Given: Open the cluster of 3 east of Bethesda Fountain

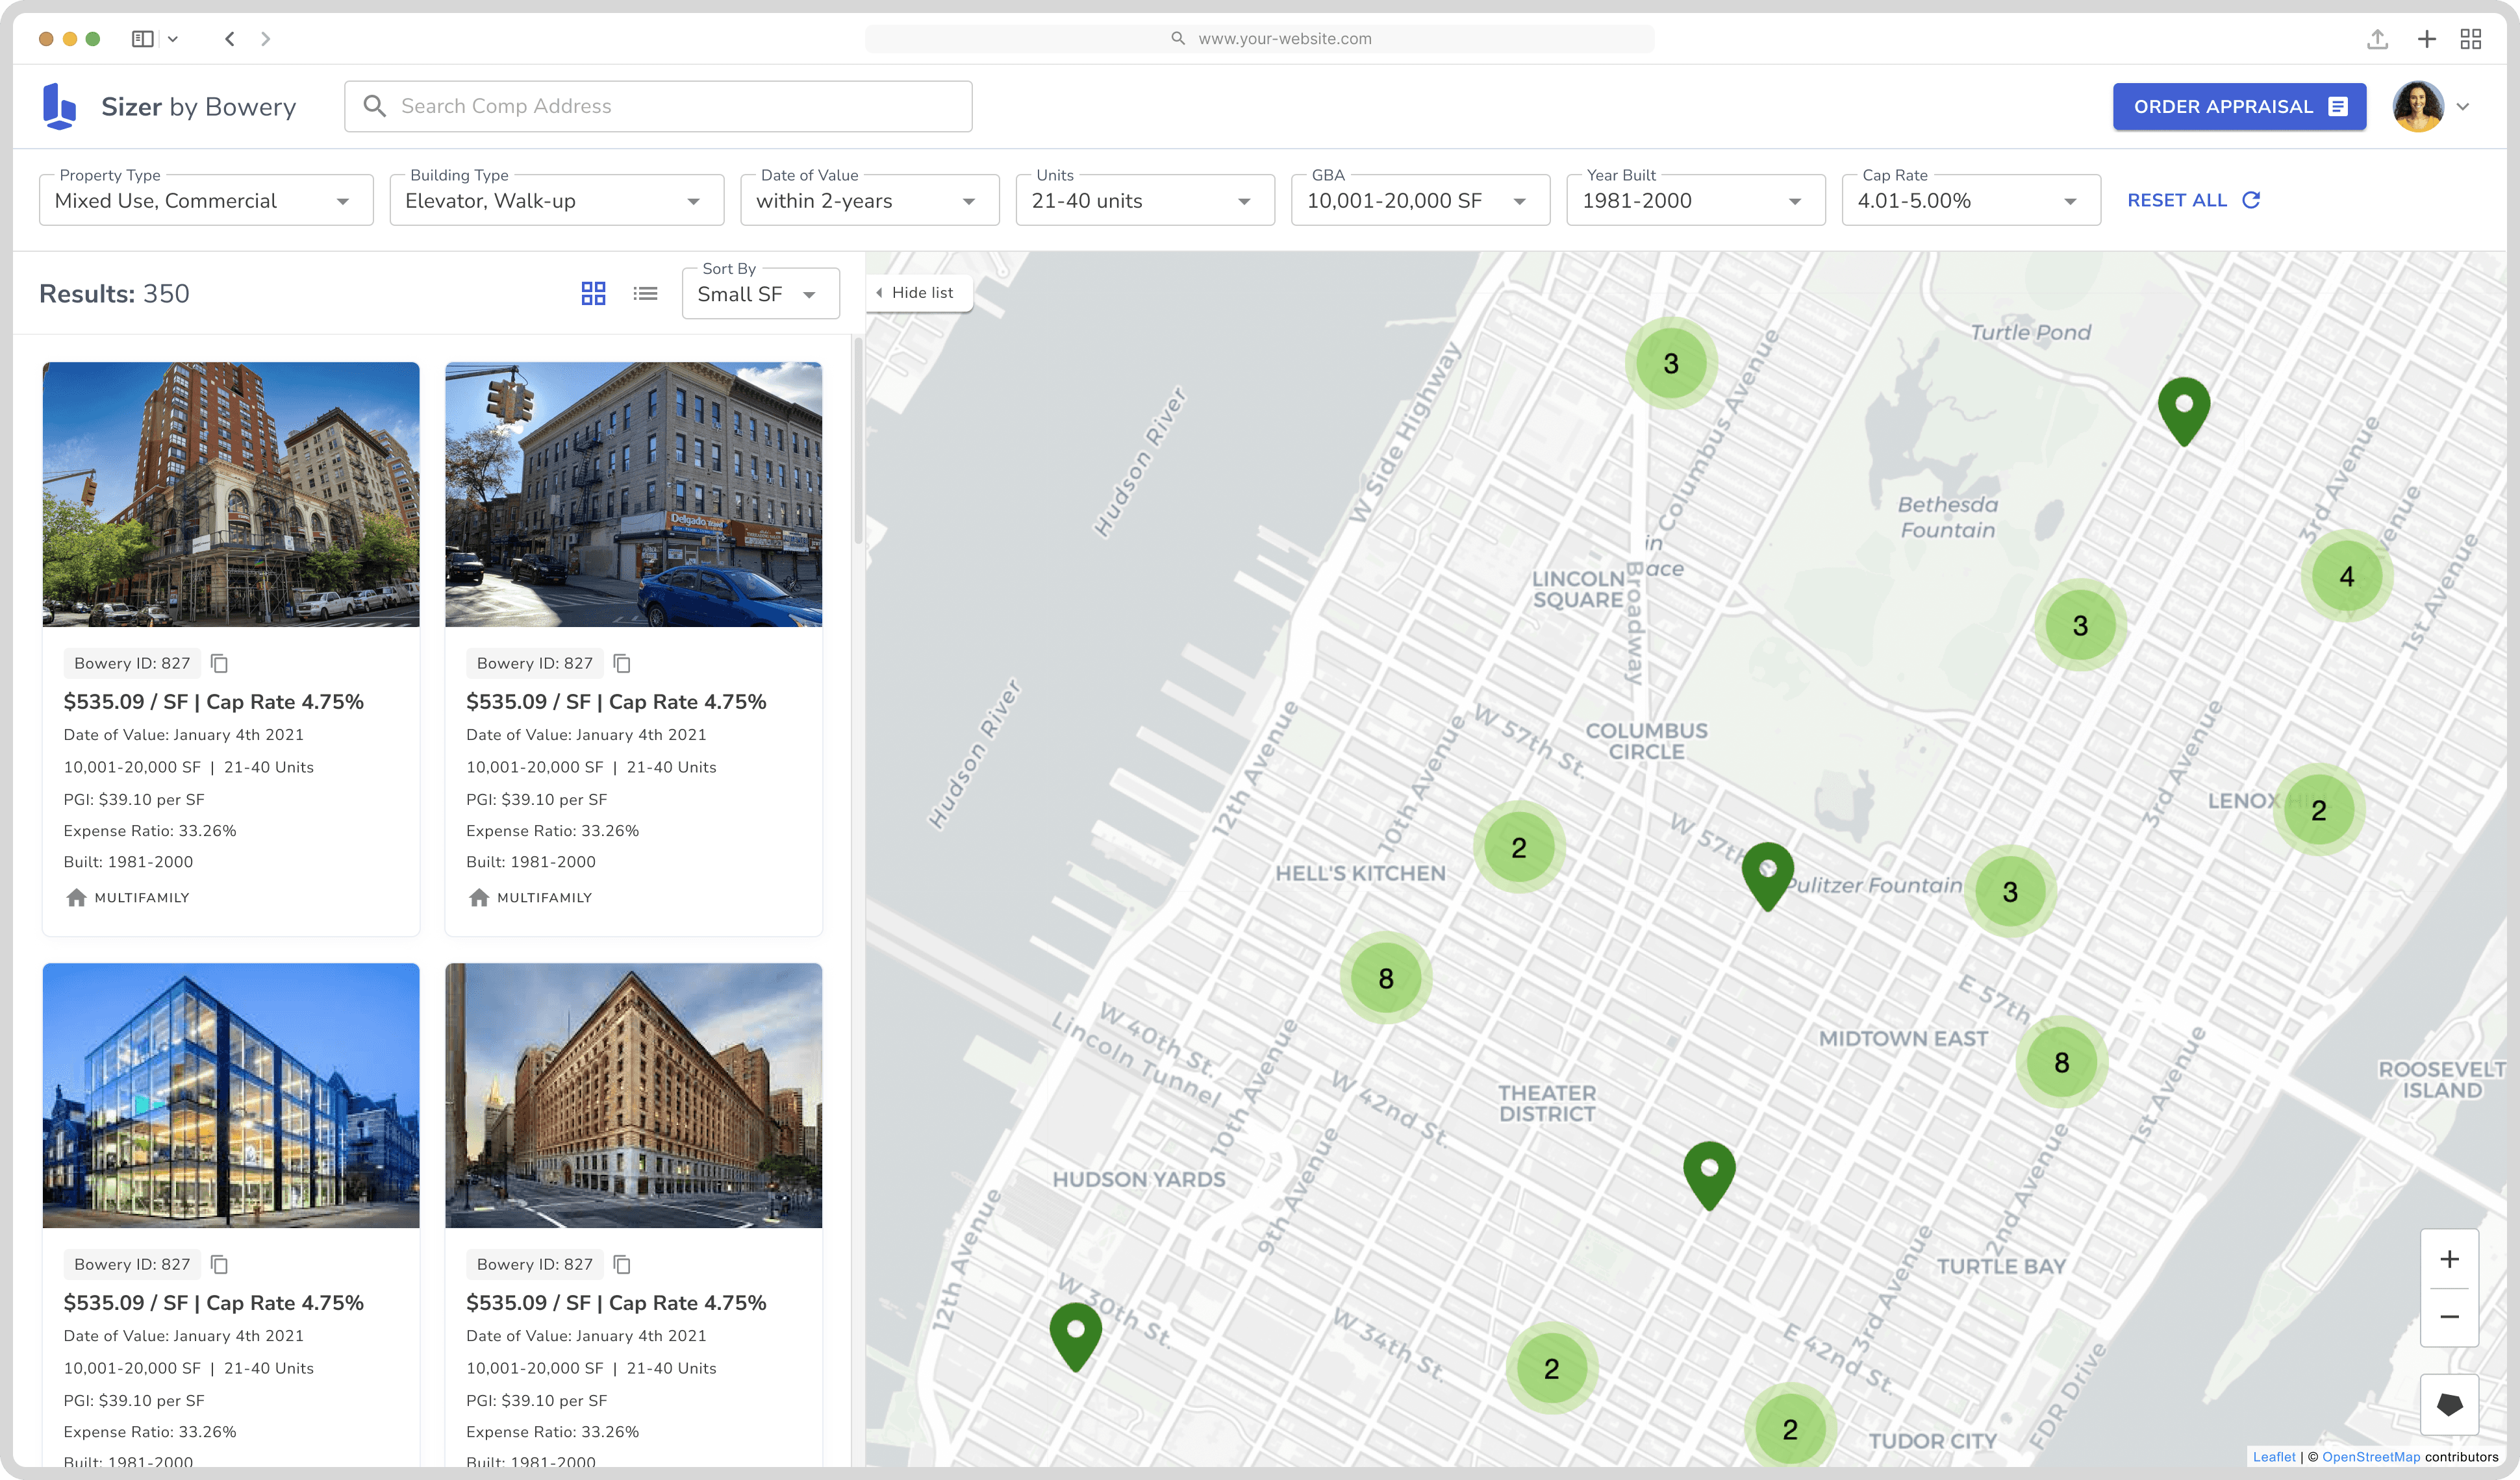Looking at the screenshot, I should (x=2079, y=626).
